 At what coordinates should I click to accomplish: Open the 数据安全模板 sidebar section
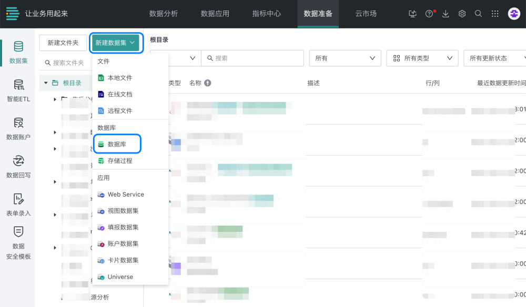(x=18, y=243)
